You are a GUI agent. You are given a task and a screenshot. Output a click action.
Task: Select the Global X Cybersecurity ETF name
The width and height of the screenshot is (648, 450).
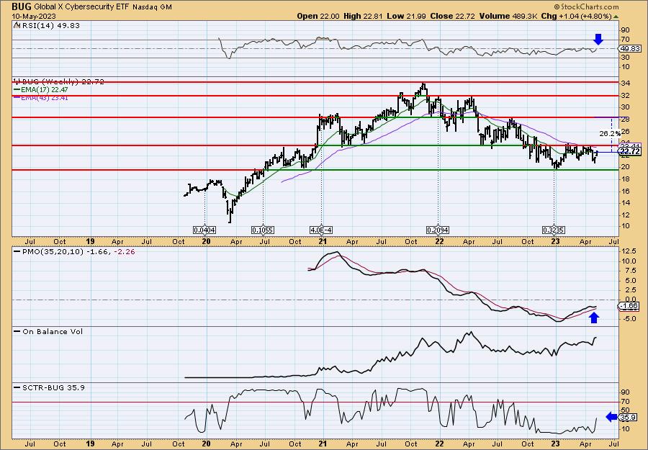pos(82,7)
